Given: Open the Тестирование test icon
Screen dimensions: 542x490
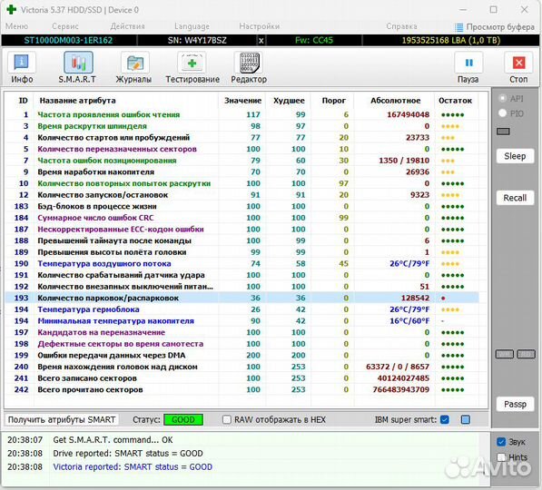Looking at the screenshot, I should (192, 63).
